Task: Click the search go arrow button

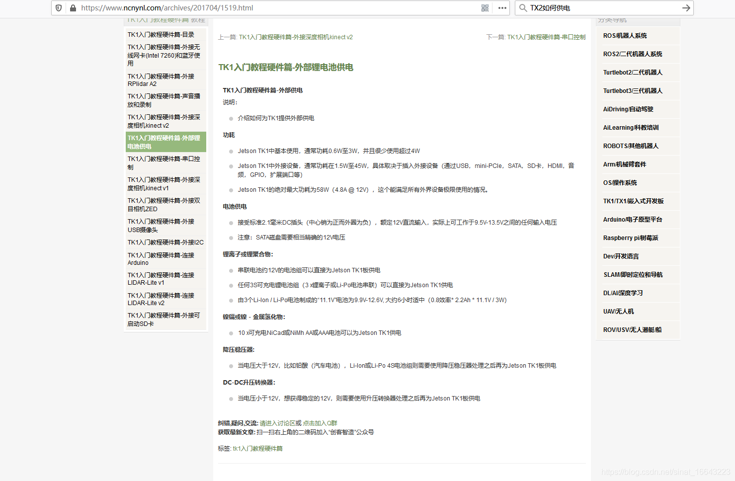Action: tap(686, 8)
